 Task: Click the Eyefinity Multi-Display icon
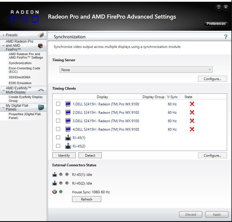point(41,90)
